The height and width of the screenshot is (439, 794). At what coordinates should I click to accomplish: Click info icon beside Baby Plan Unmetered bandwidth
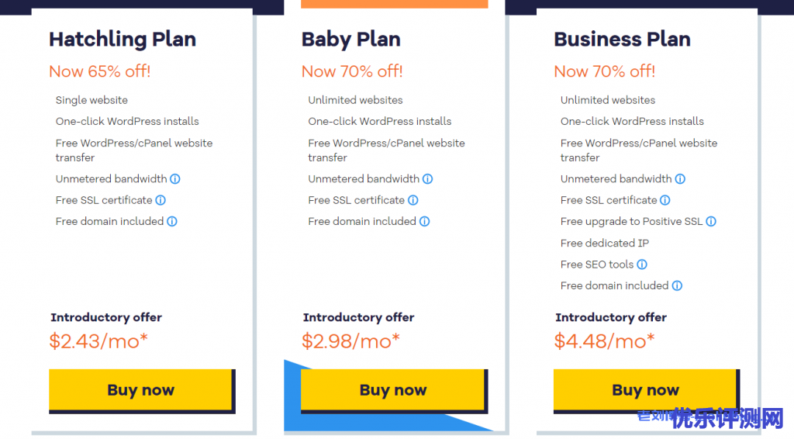[428, 179]
